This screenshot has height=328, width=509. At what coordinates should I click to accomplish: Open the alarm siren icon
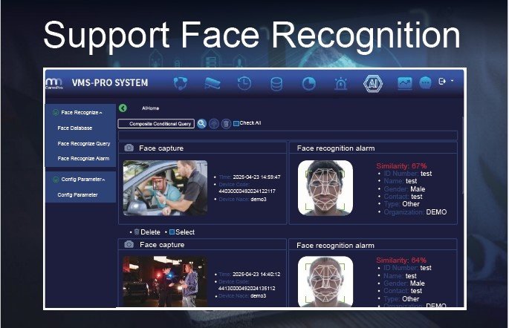(x=341, y=83)
